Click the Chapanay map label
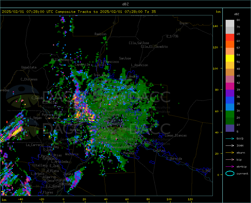Screen dimensions: 251x203 (x=119, y=109)
